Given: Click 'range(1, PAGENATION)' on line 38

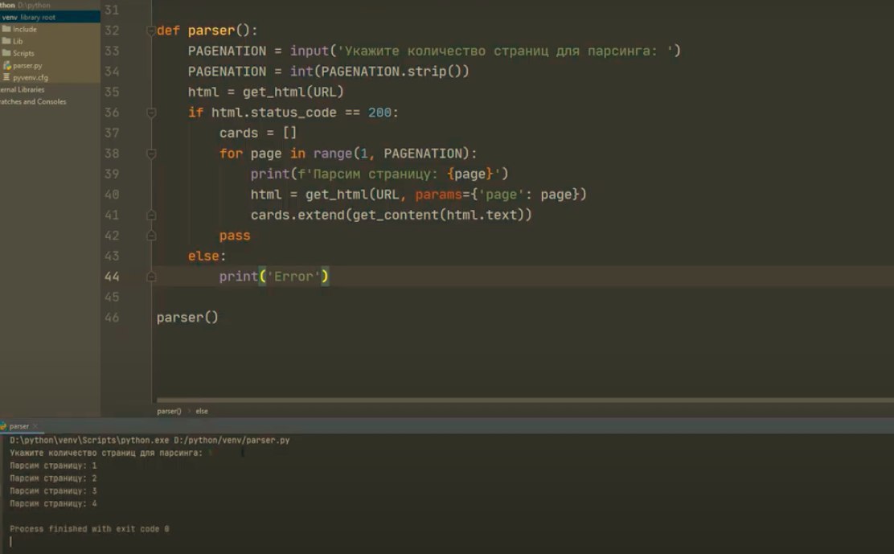Looking at the screenshot, I should click(391, 154).
